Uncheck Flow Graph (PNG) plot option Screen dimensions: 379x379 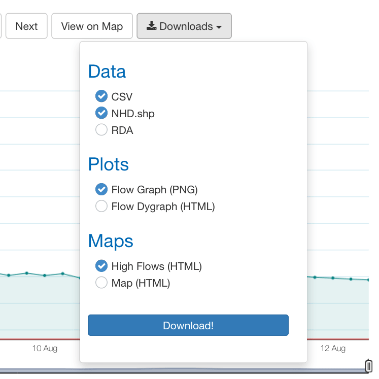101,189
